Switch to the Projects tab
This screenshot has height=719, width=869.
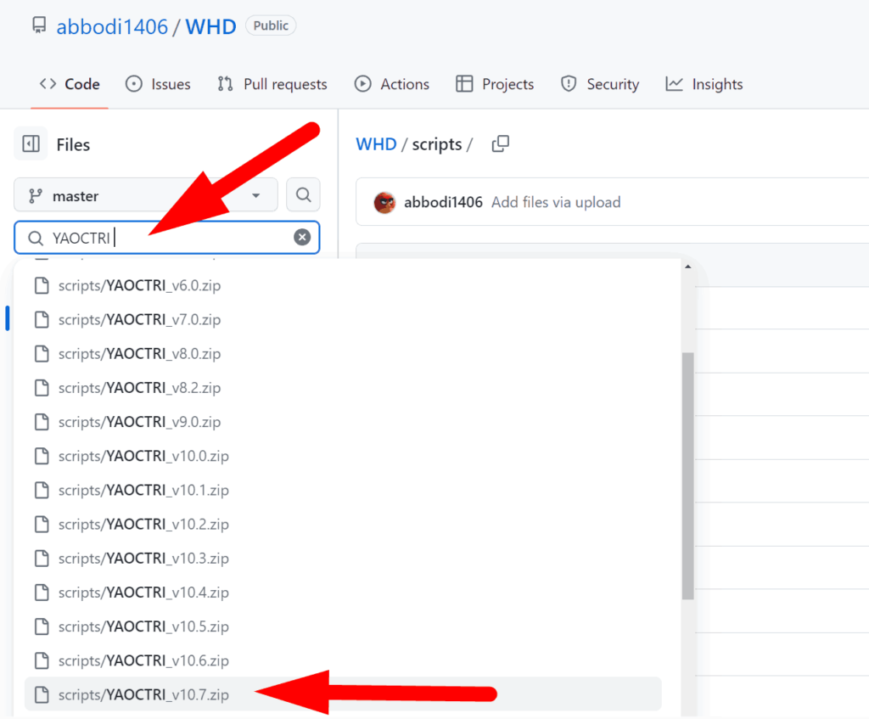click(x=495, y=84)
